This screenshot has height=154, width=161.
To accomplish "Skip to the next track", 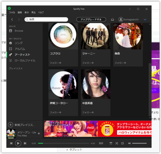I will (x=25, y=143).
